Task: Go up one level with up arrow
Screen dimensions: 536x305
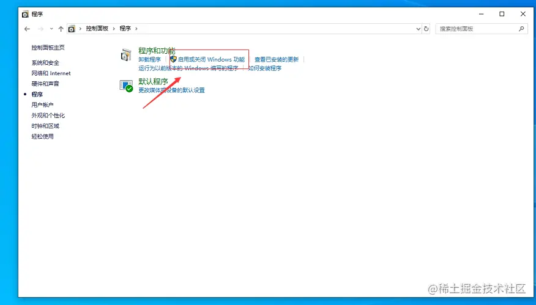Action: coord(61,29)
